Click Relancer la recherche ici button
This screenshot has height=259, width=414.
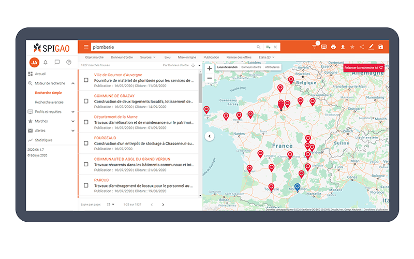tap(364, 67)
